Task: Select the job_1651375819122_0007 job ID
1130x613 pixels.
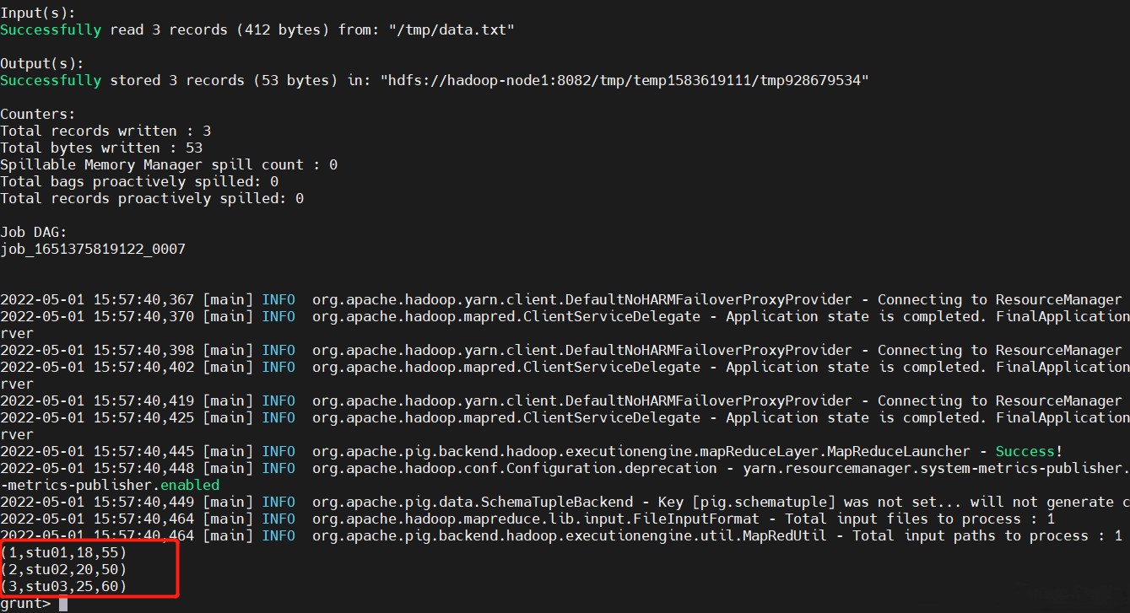Action: [93, 249]
